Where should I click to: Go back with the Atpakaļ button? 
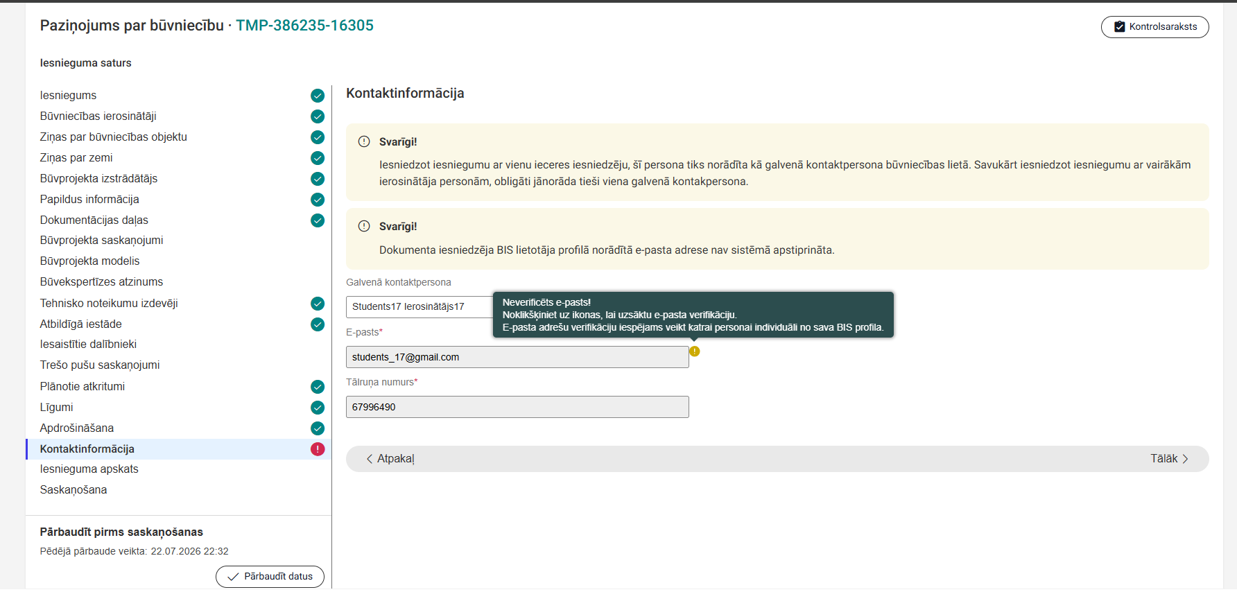(x=390, y=459)
